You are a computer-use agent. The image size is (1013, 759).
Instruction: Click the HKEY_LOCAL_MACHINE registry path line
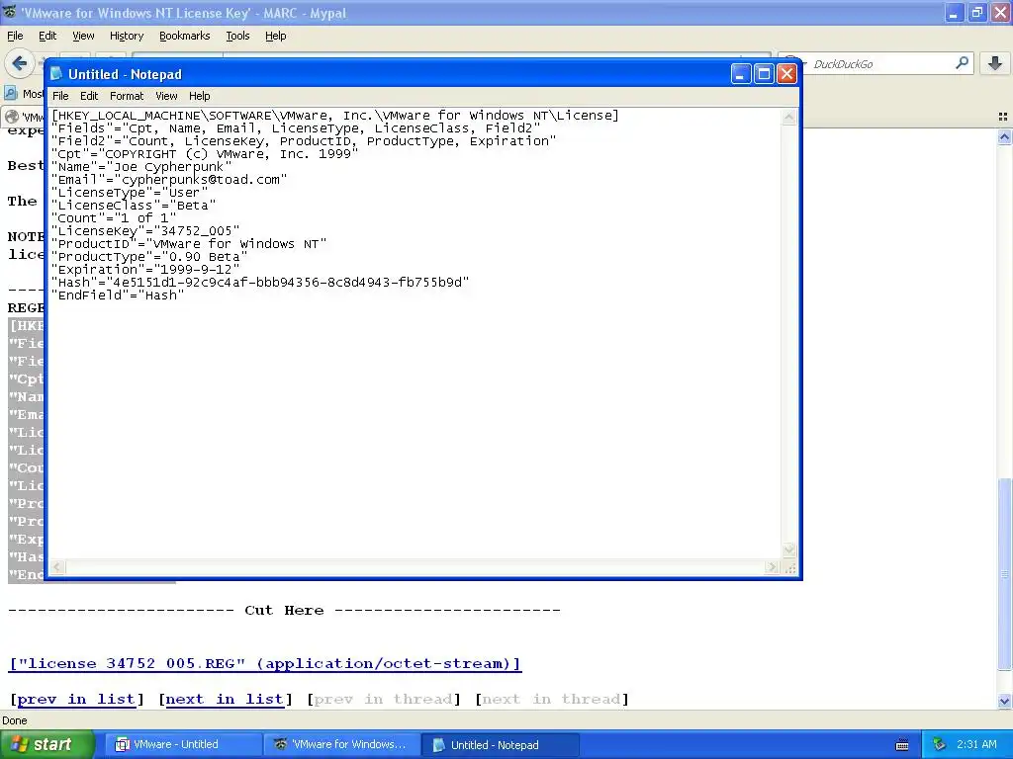point(335,116)
